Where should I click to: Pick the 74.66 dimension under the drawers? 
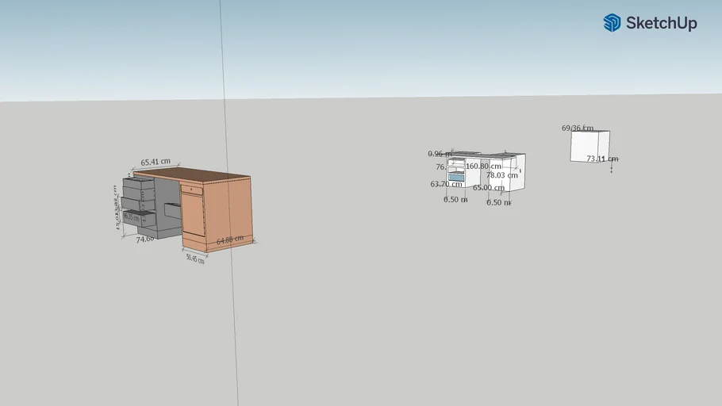[x=144, y=239]
